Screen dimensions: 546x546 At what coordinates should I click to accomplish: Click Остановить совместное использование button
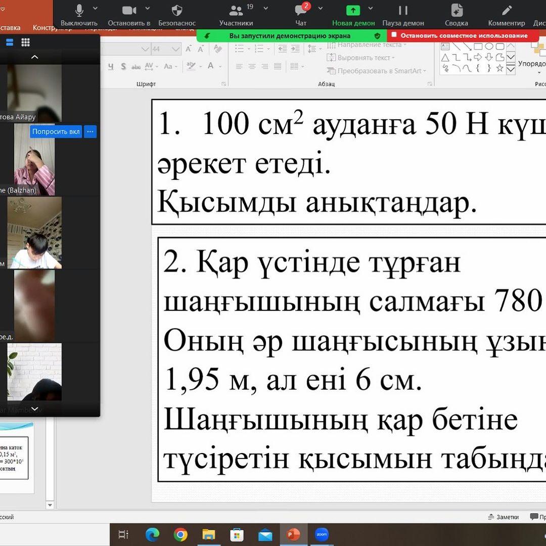tap(463, 35)
